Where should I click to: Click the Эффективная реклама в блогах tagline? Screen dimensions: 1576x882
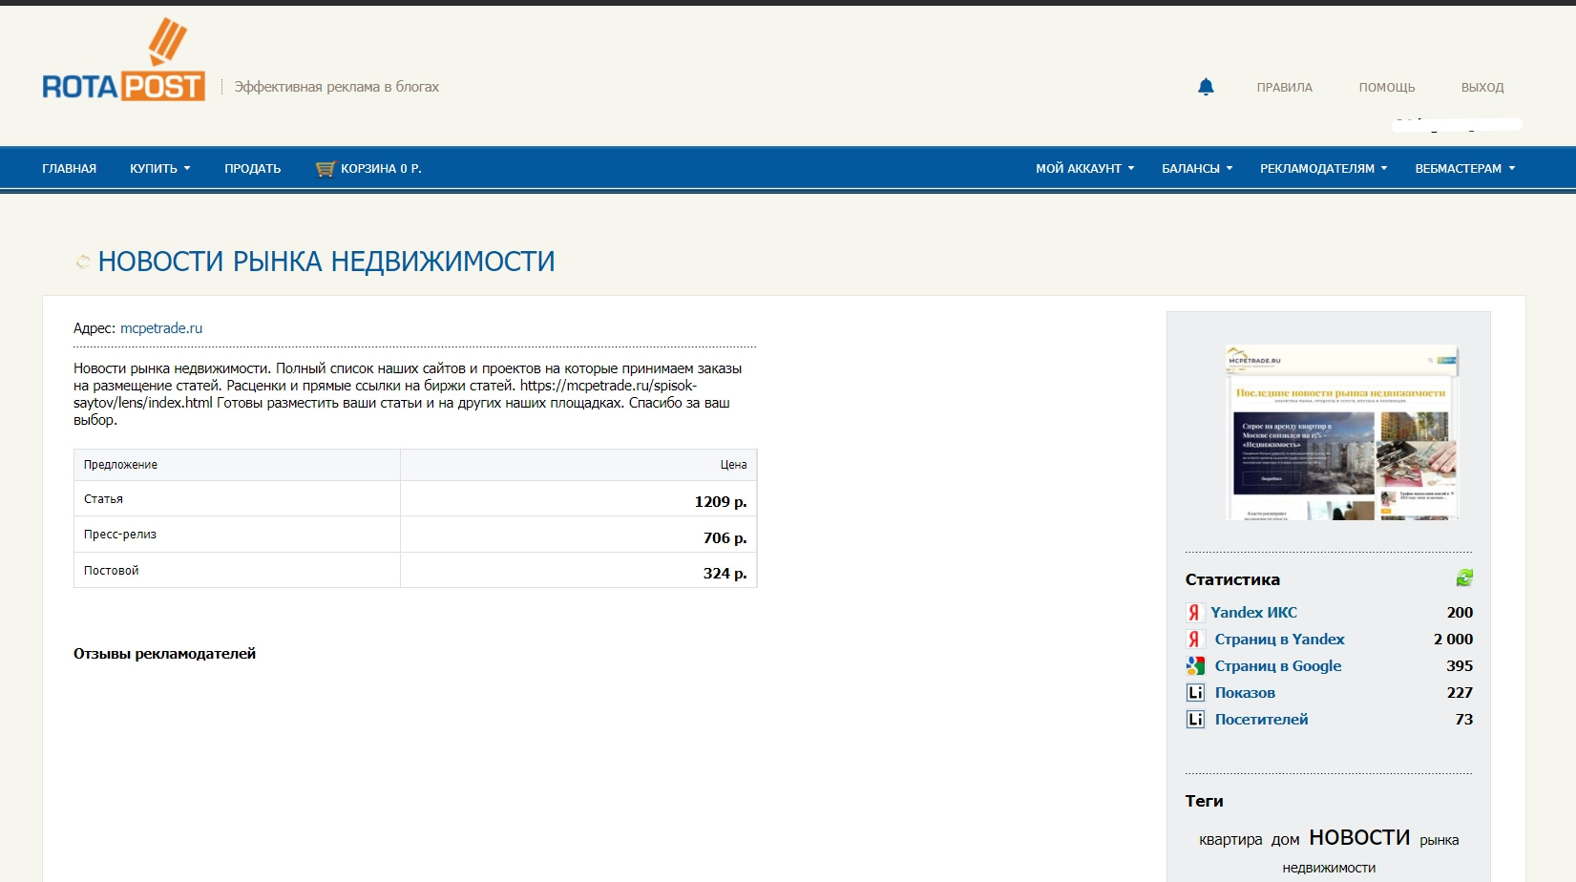337,87
